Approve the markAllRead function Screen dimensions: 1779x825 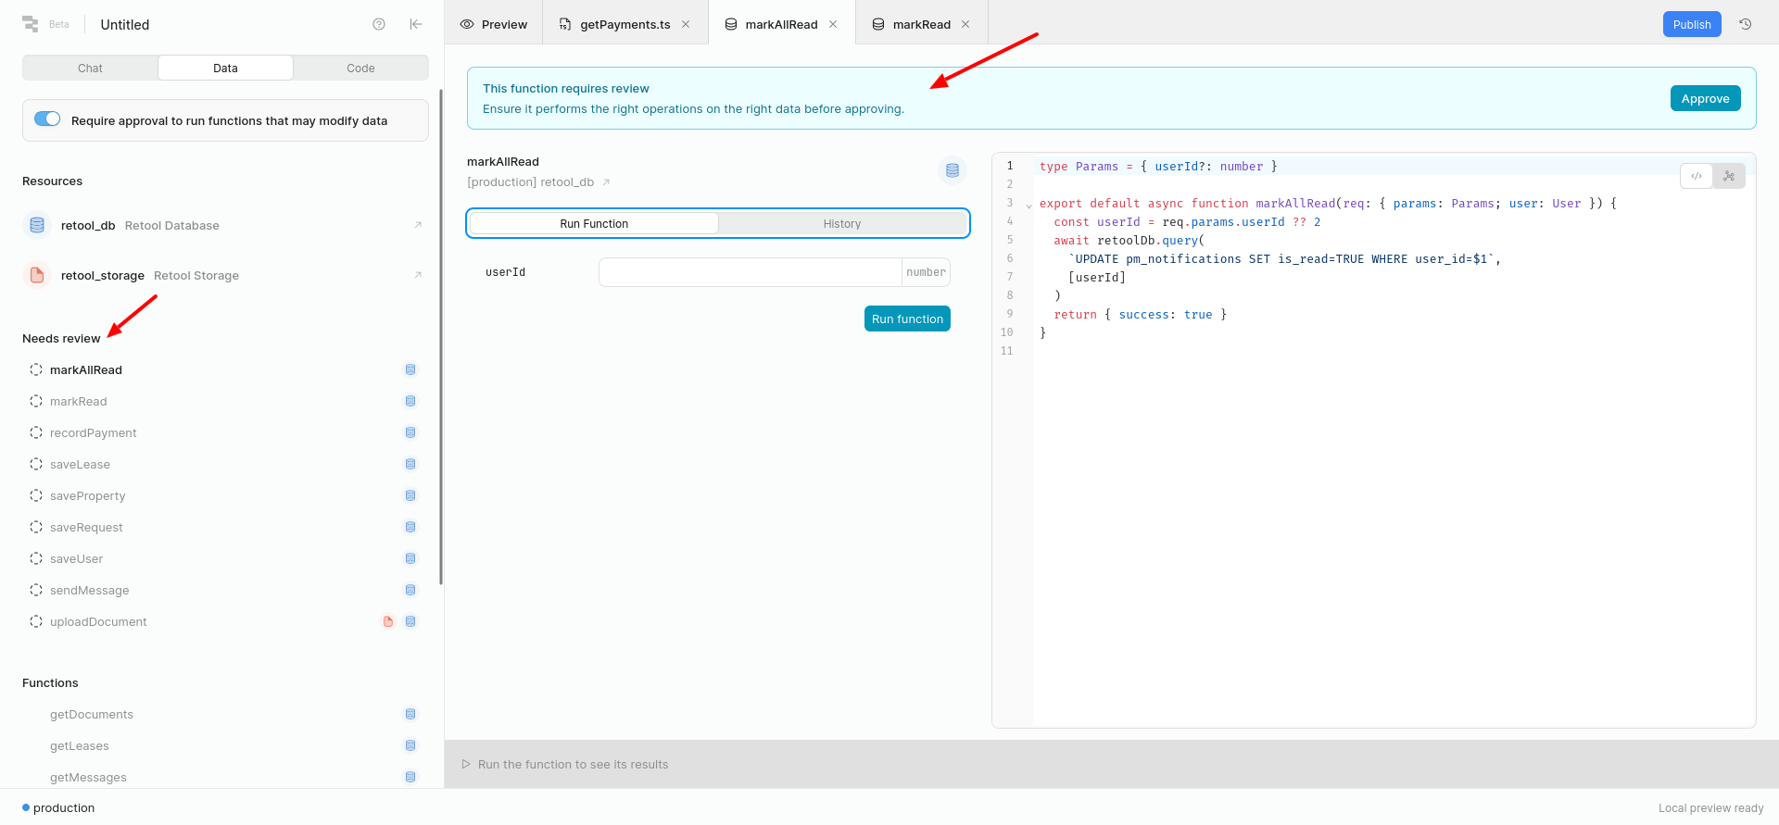(1705, 98)
